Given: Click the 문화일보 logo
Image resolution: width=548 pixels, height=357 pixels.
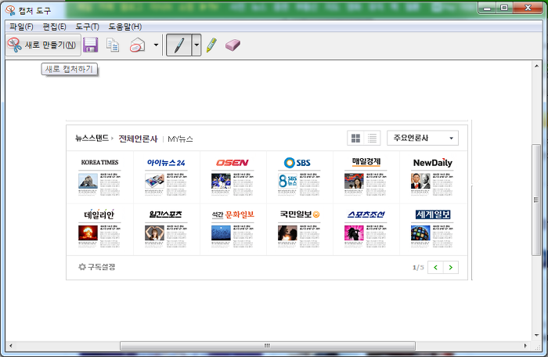Looking at the screenshot, I should (233, 215).
